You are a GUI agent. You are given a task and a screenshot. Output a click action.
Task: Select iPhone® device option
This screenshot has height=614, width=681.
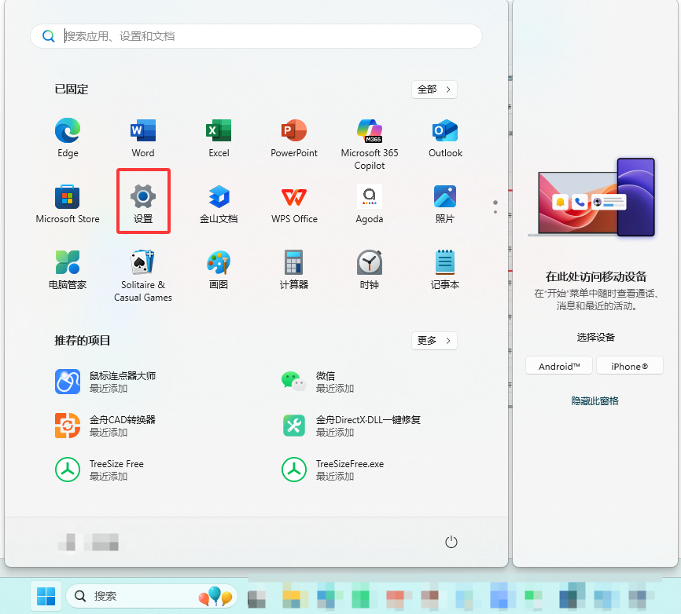coord(630,366)
